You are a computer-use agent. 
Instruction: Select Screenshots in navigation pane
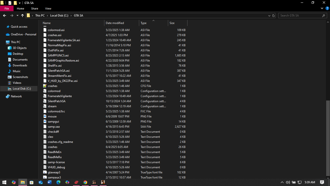(x=20, y=77)
